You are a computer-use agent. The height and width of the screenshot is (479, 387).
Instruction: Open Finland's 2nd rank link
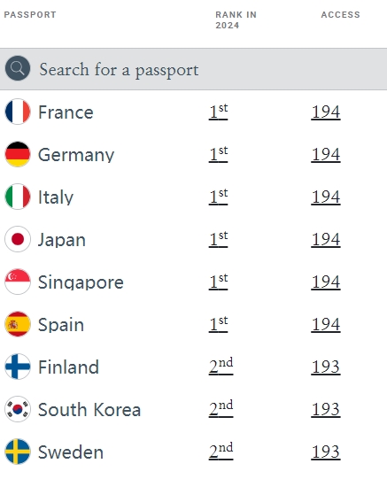point(221,367)
